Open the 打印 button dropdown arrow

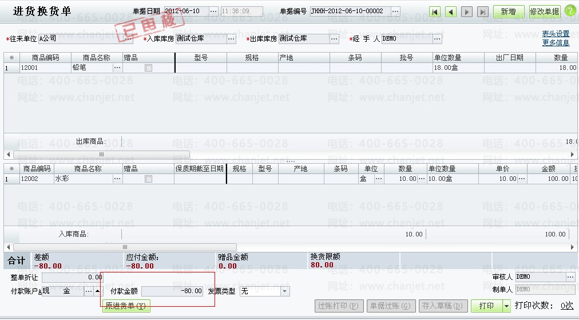click(506, 306)
